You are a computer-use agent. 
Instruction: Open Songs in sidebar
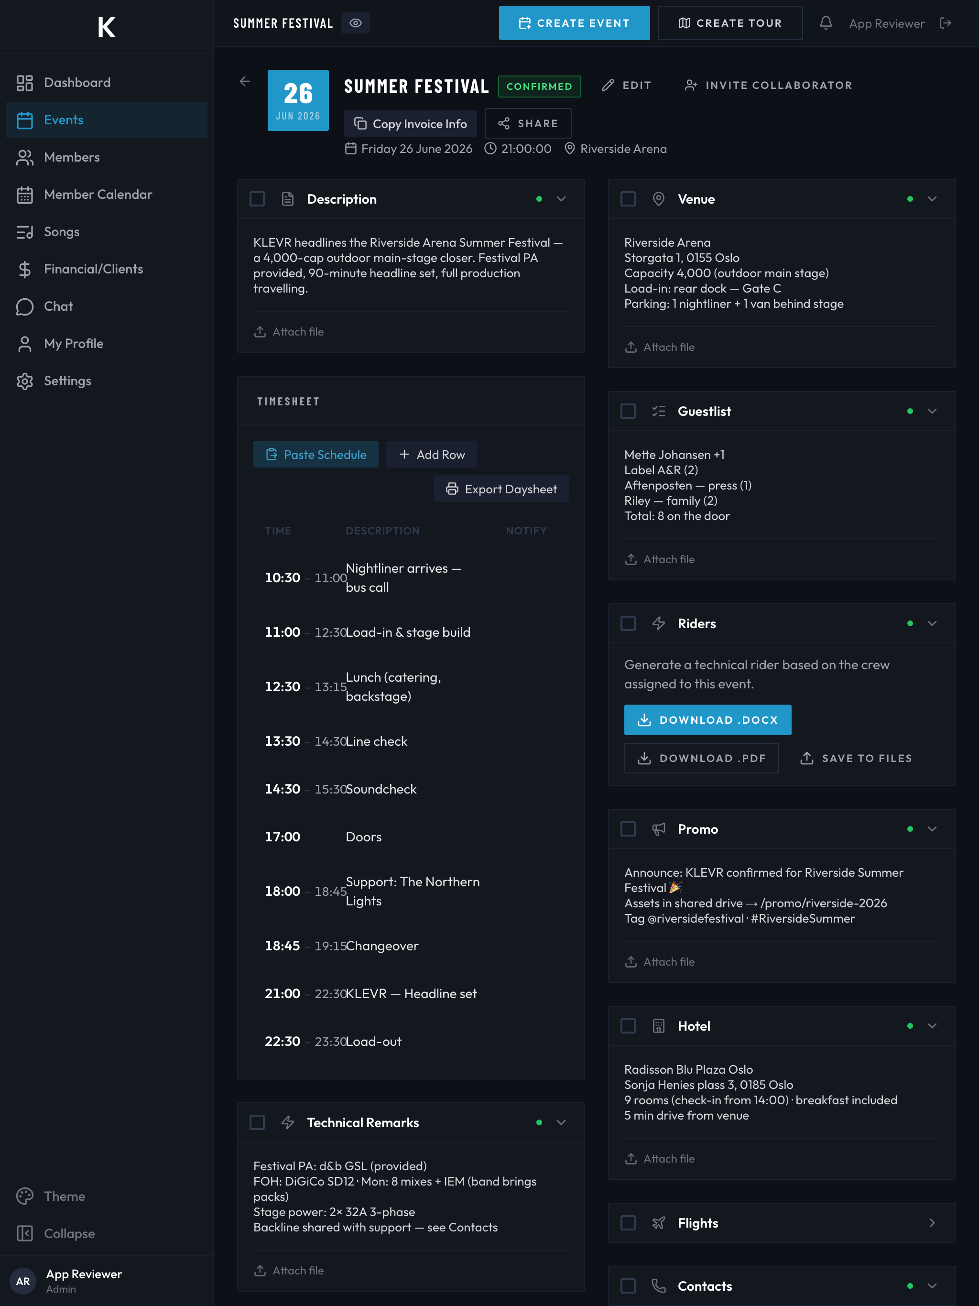(x=107, y=231)
